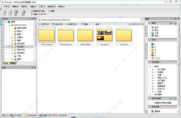This screenshot has height=118, width=181.
Task: Adjust the thumbnail size slider handle
Action: 134,24
